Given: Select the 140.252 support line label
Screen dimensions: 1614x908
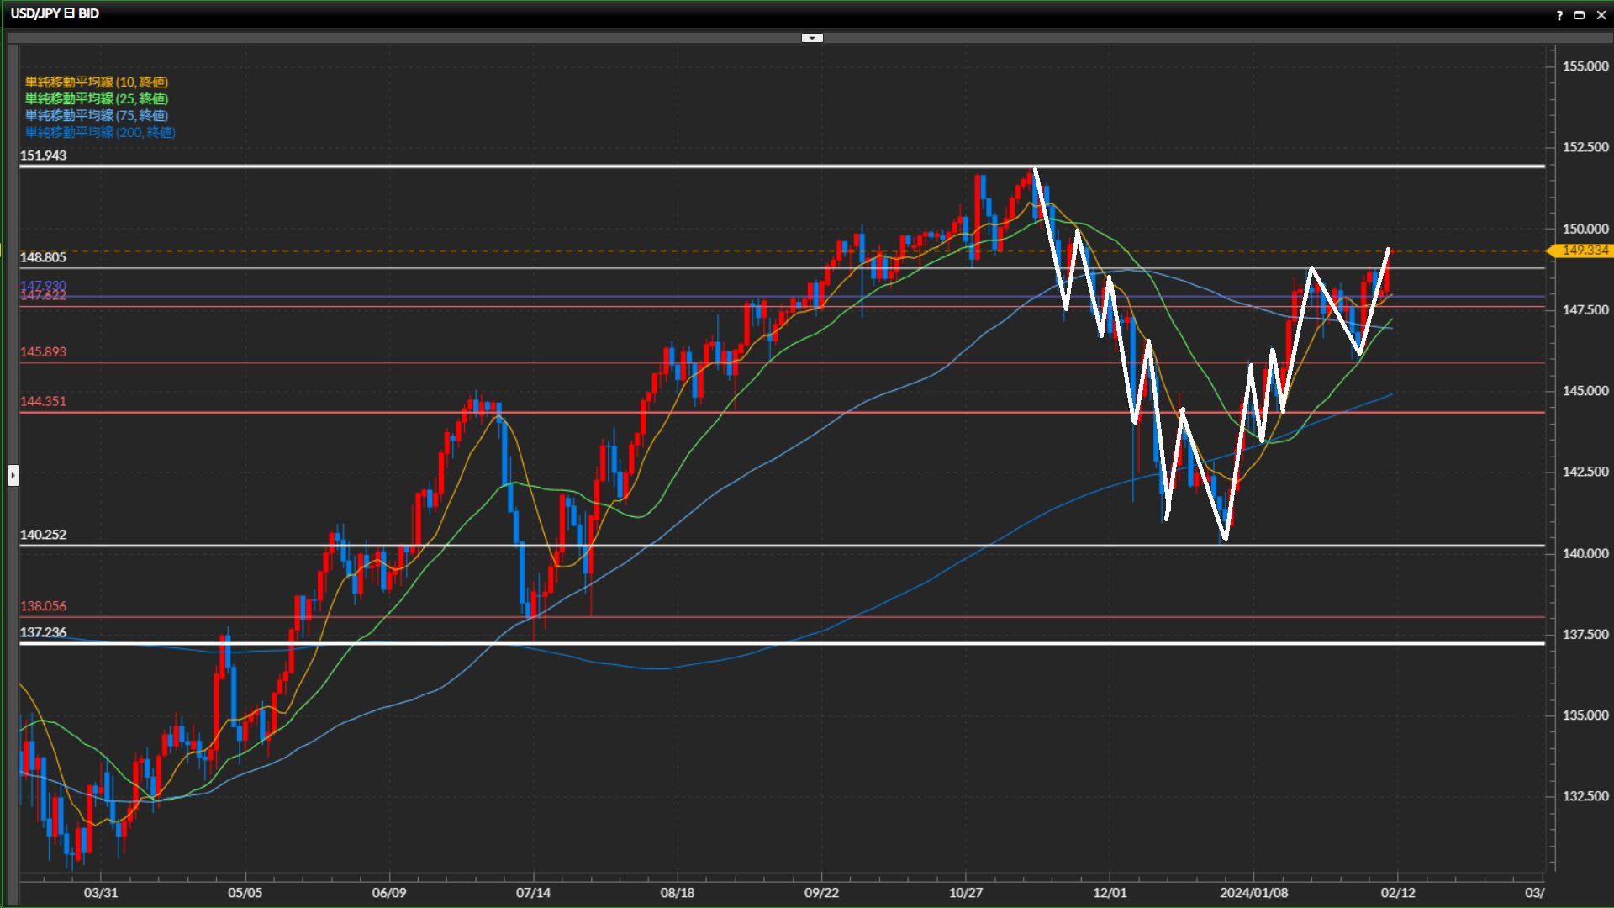Looking at the screenshot, I should click(x=43, y=535).
